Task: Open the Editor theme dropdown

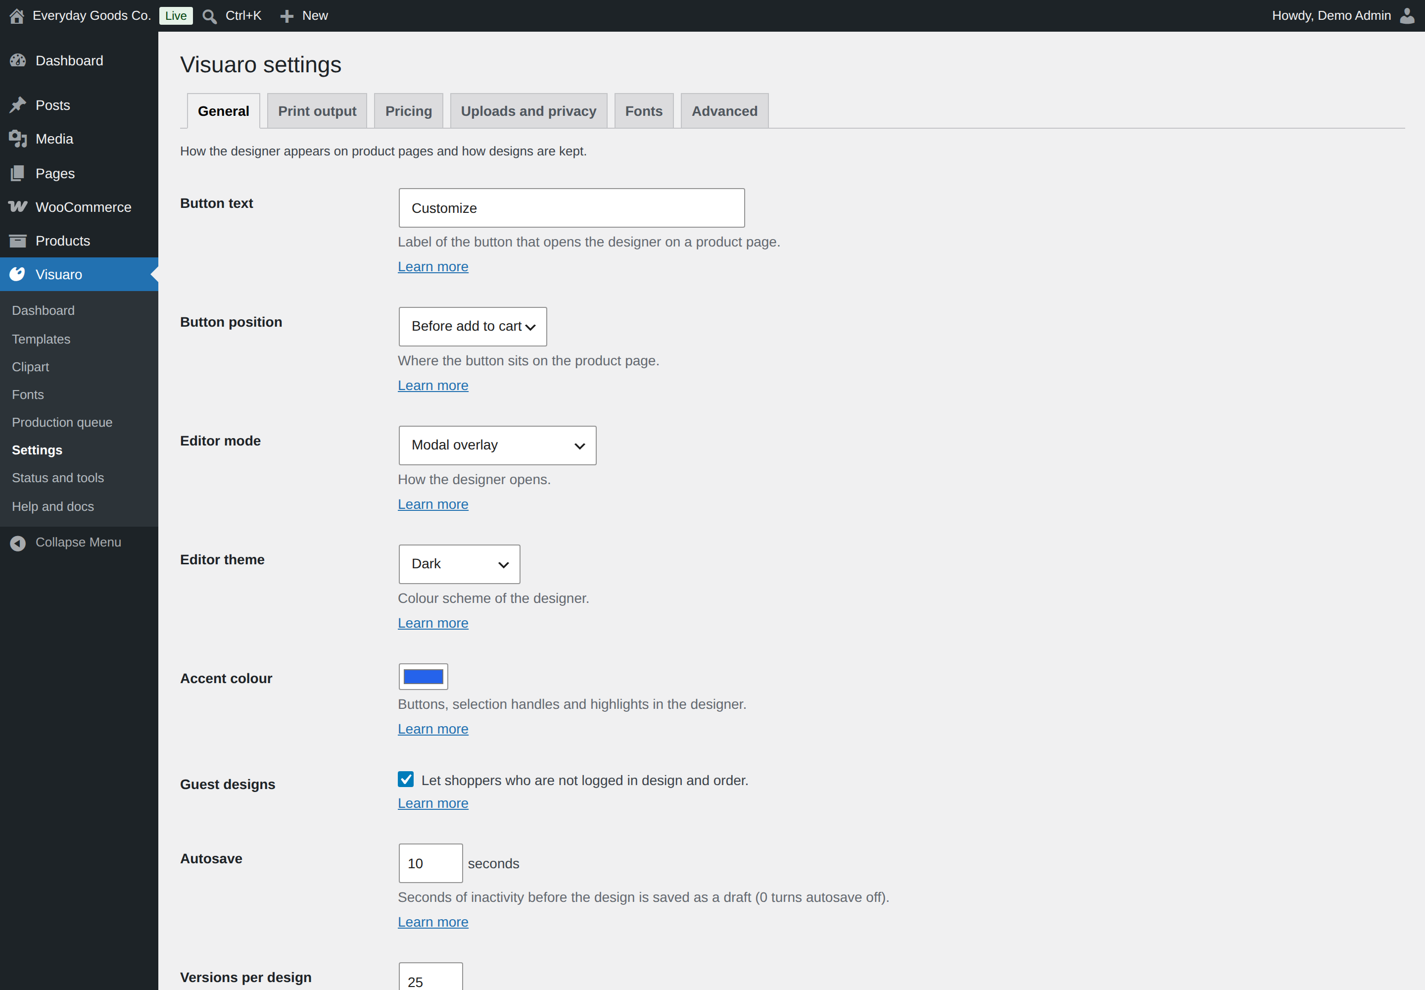Action: click(459, 564)
